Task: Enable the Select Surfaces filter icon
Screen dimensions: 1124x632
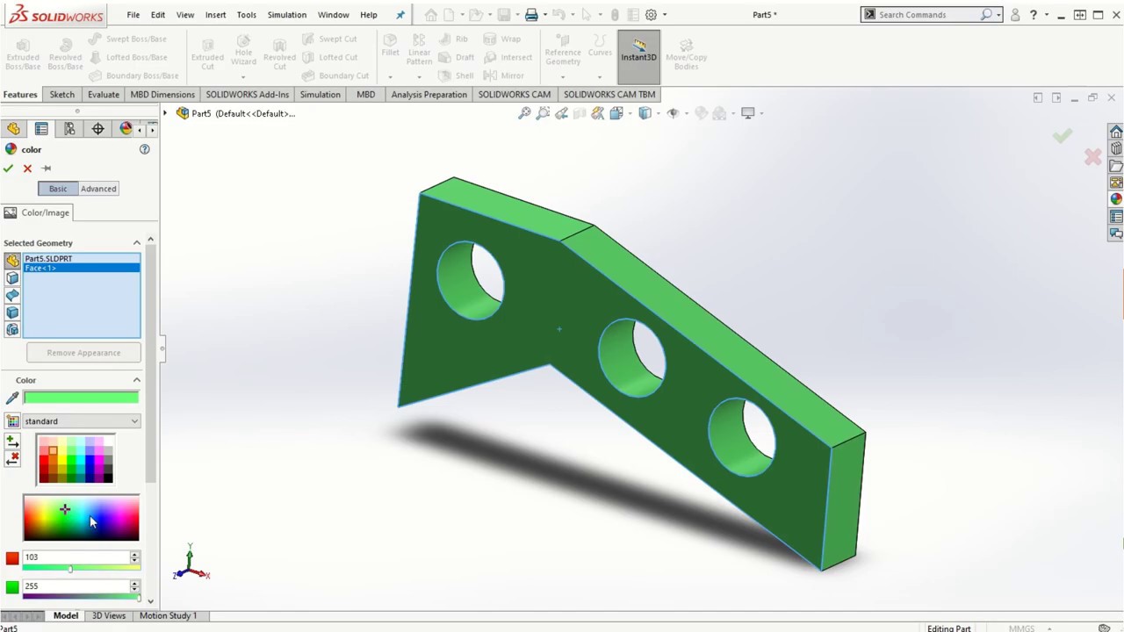Action: (12, 295)
